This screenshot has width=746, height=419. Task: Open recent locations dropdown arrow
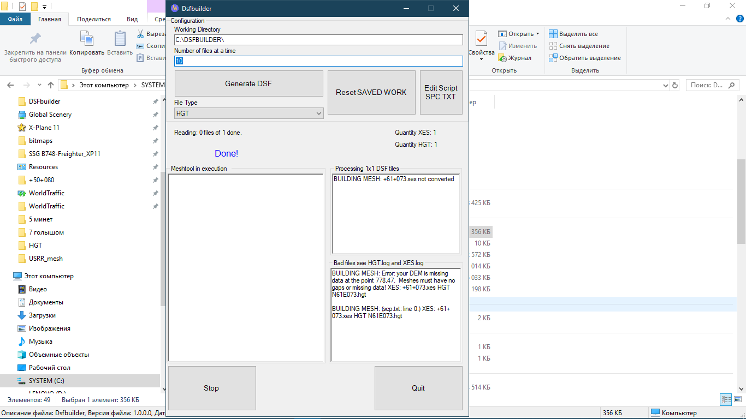[39, 85]
